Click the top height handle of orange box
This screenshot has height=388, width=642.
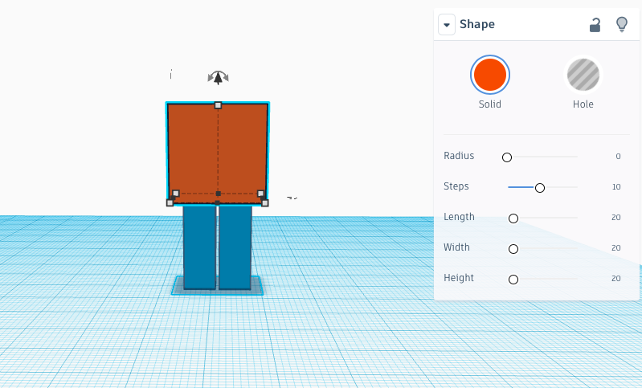click(x=219, y=105)
